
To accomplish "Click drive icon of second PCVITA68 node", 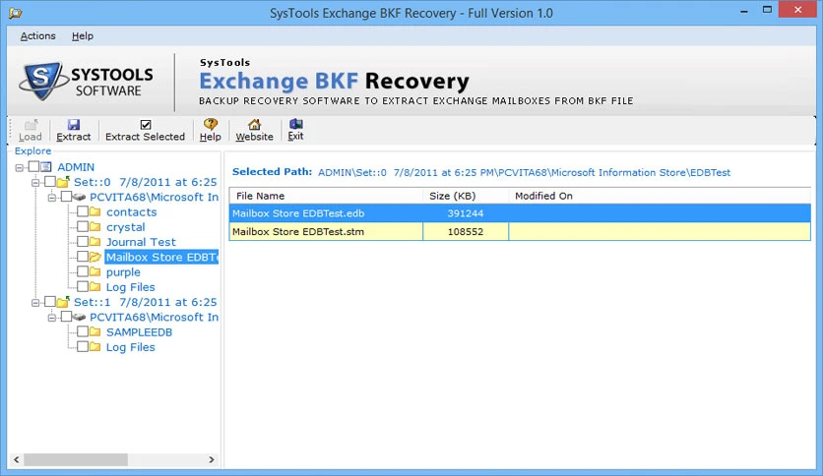I will click(x=80, y=317).
